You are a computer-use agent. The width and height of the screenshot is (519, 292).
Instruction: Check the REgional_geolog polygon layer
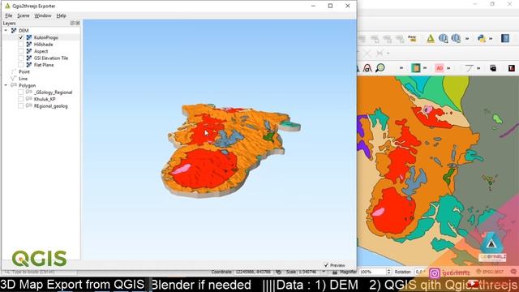click(21, 106)
